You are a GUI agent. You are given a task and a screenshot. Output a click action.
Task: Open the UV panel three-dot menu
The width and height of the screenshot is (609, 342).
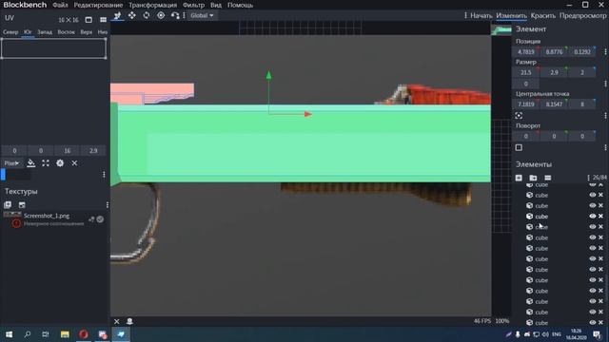(104, 175)
